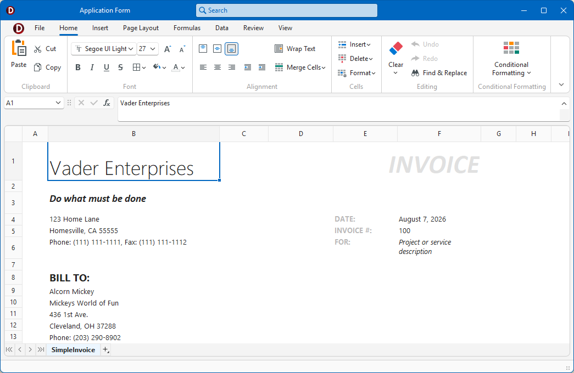Image resolution: width=574 pixels, height=373 pixels.
Task: Open the Conditional Formatting menu
Action: [x=511, y=59]
